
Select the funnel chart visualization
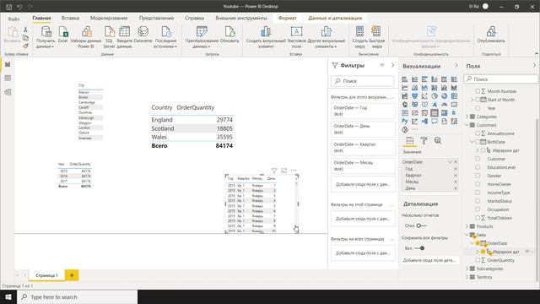[x=414, y=96]
